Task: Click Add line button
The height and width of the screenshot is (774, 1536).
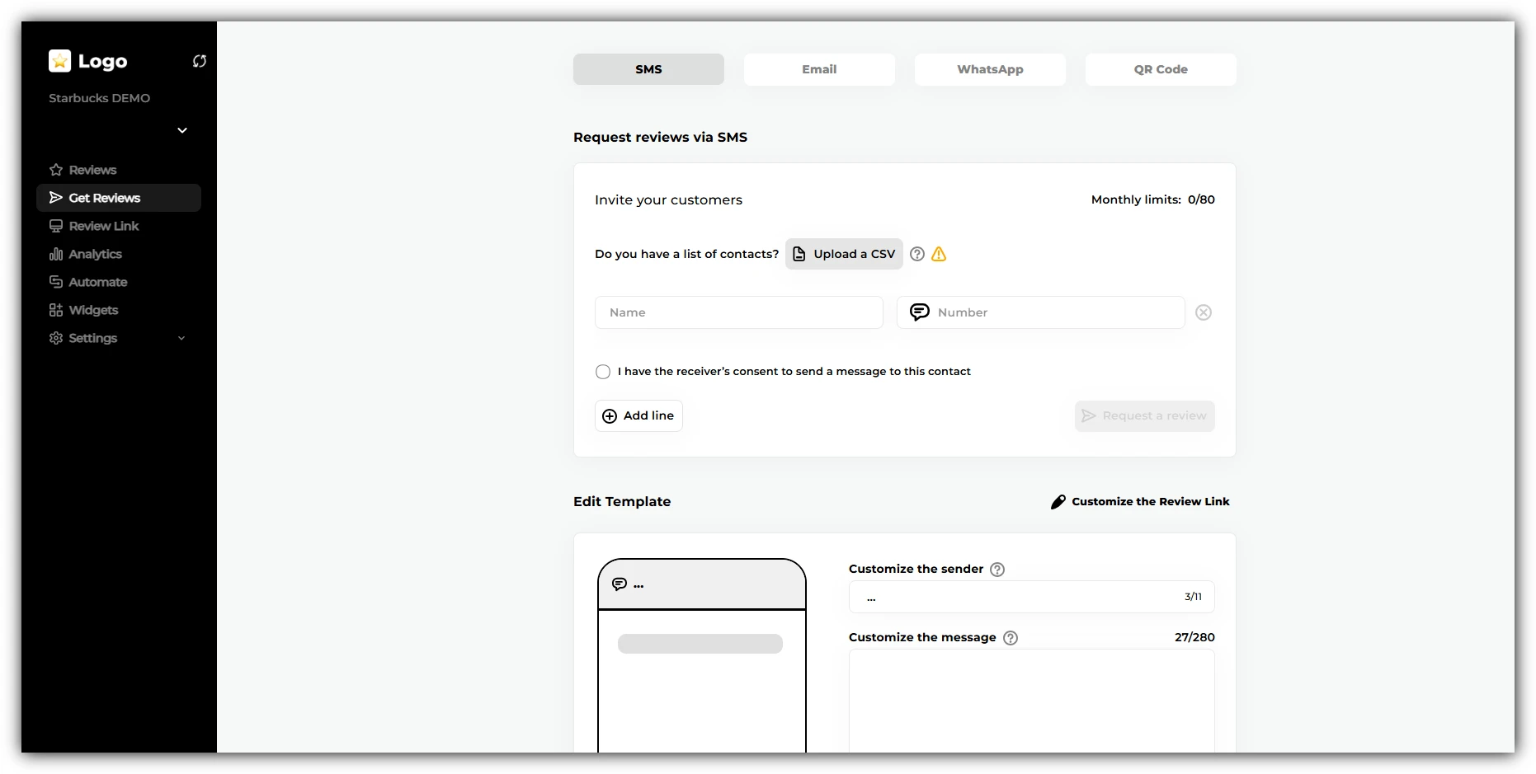Action: pyautogui.click(x=638, y=415)
